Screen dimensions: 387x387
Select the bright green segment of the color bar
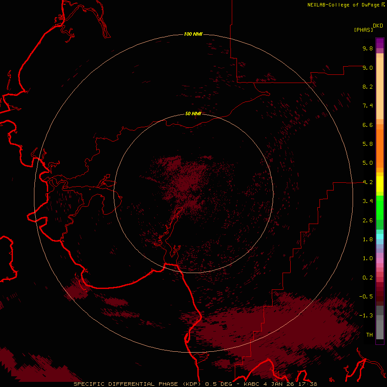point(380,208)
